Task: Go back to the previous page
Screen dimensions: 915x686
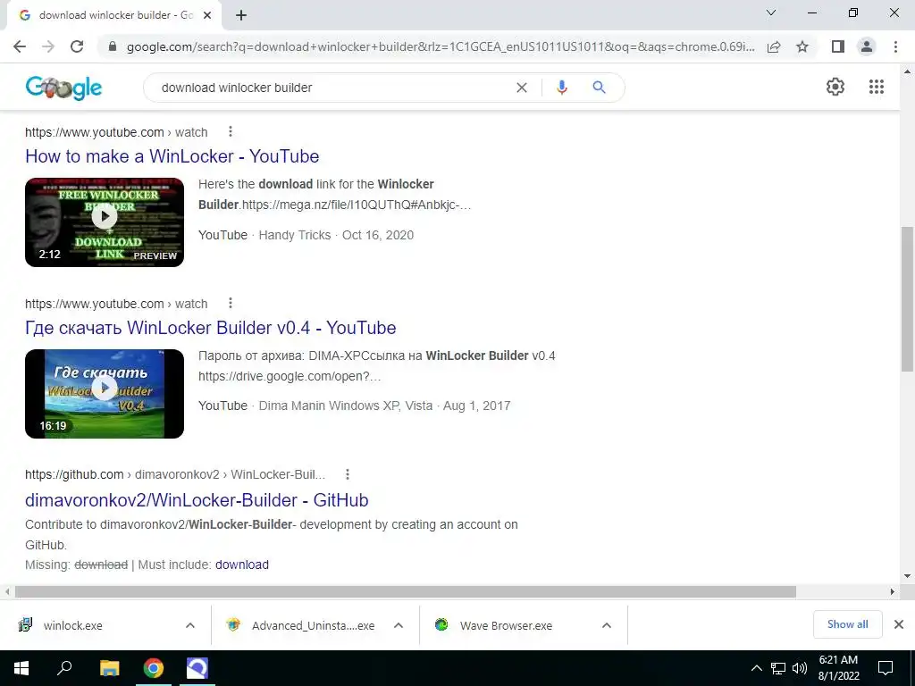Action: click(20, 46)
